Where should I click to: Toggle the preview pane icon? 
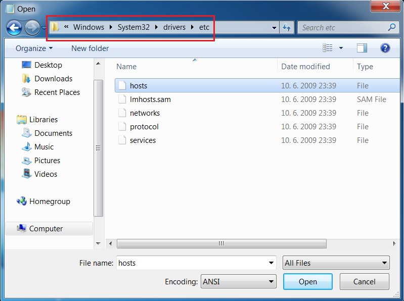(362, 48)
